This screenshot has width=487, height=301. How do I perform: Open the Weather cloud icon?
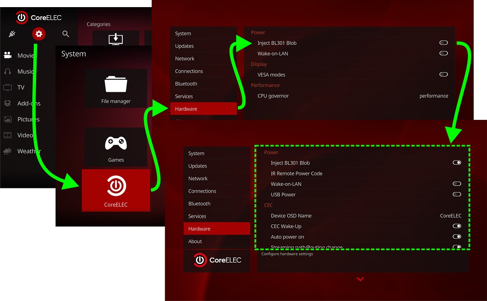point(8,151)
